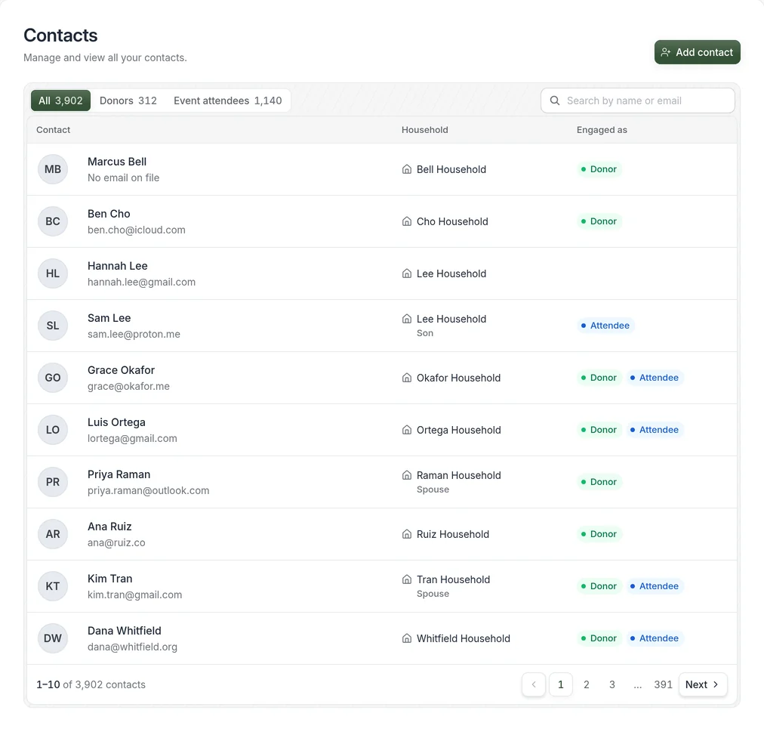Screen dimensions: 764x732
Task: Click the KT avatar for Kim Tran
Action: [53, 586]
